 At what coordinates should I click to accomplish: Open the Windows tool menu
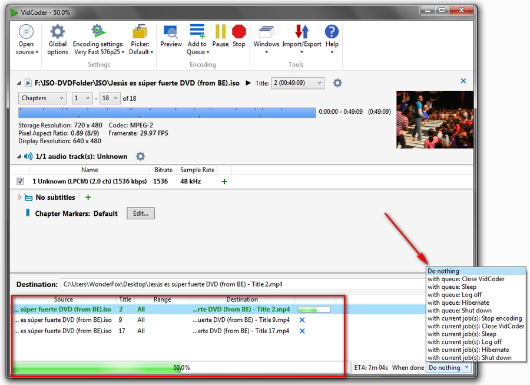click(266, 40)
